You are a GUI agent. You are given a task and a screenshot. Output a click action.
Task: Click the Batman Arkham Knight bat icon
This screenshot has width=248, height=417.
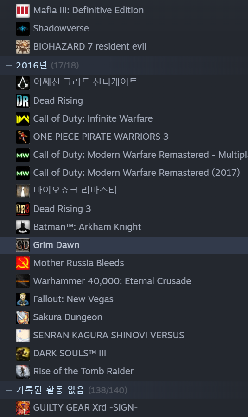pos(23,227)
